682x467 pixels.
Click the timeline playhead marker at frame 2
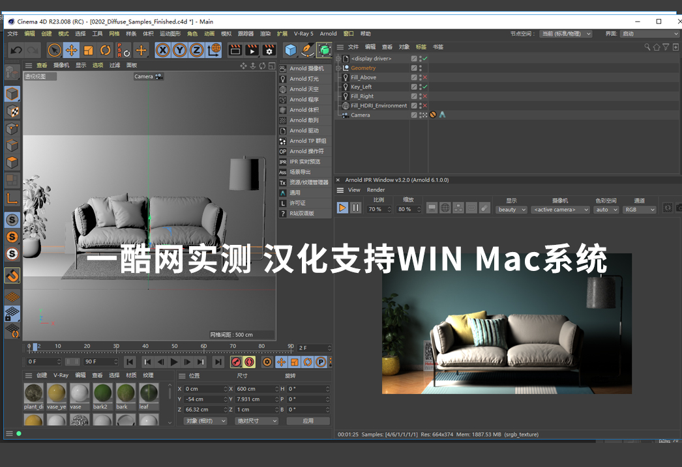pyautogui.click(x=35, y=347)
